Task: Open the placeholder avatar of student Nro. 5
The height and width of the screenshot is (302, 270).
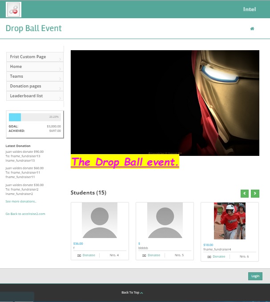Action: pos(165,220)
